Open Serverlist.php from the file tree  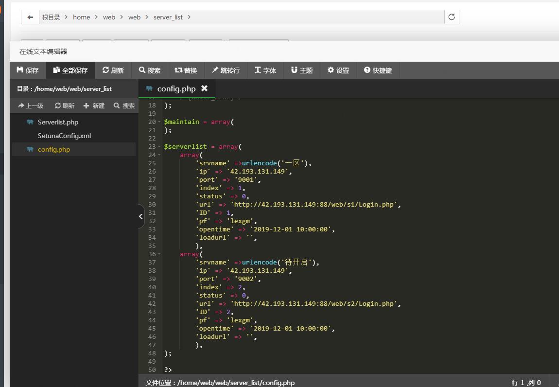(x=58, y=122)
